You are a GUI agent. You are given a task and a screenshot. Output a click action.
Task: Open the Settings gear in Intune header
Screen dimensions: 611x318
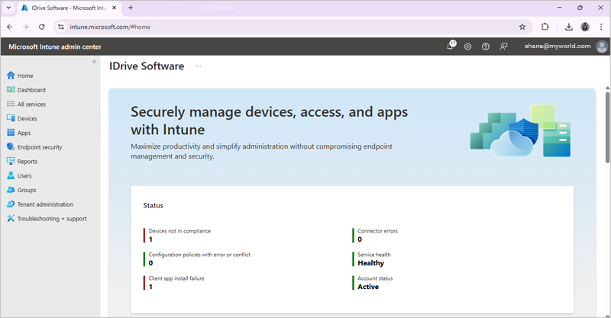coord(468,47)
